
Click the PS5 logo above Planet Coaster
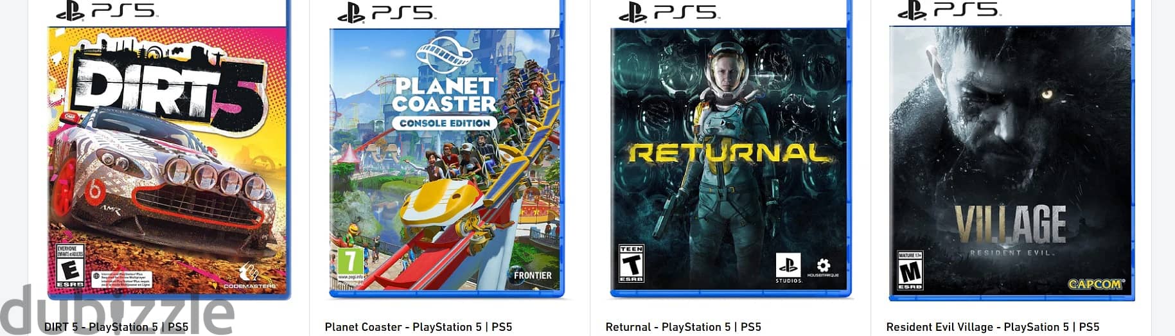click(x=386, y=12)
